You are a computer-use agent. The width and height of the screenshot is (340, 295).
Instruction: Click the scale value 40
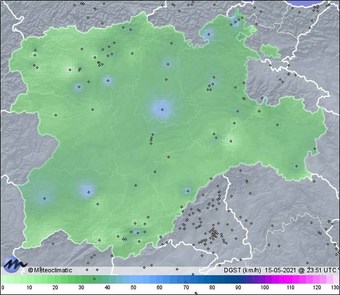(x=108, y=288)
